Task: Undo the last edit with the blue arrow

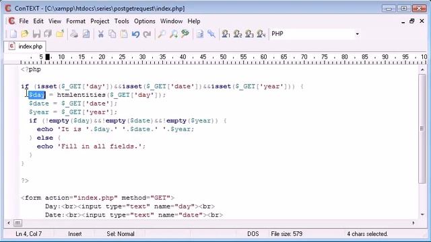Action: coord(135,34)
